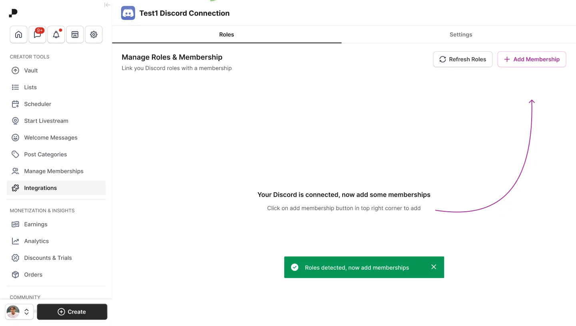Click the Refresh Roles button

pos(462,59)
